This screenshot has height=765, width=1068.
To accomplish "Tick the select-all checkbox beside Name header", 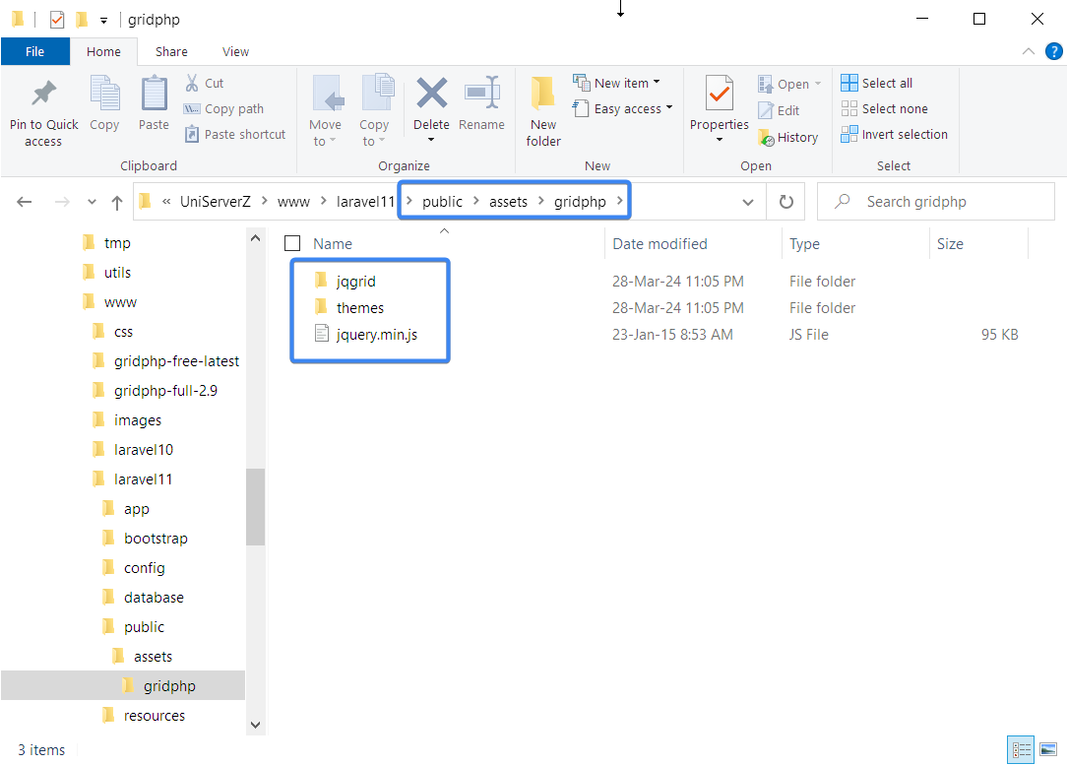I will click(x=291, y=243).
